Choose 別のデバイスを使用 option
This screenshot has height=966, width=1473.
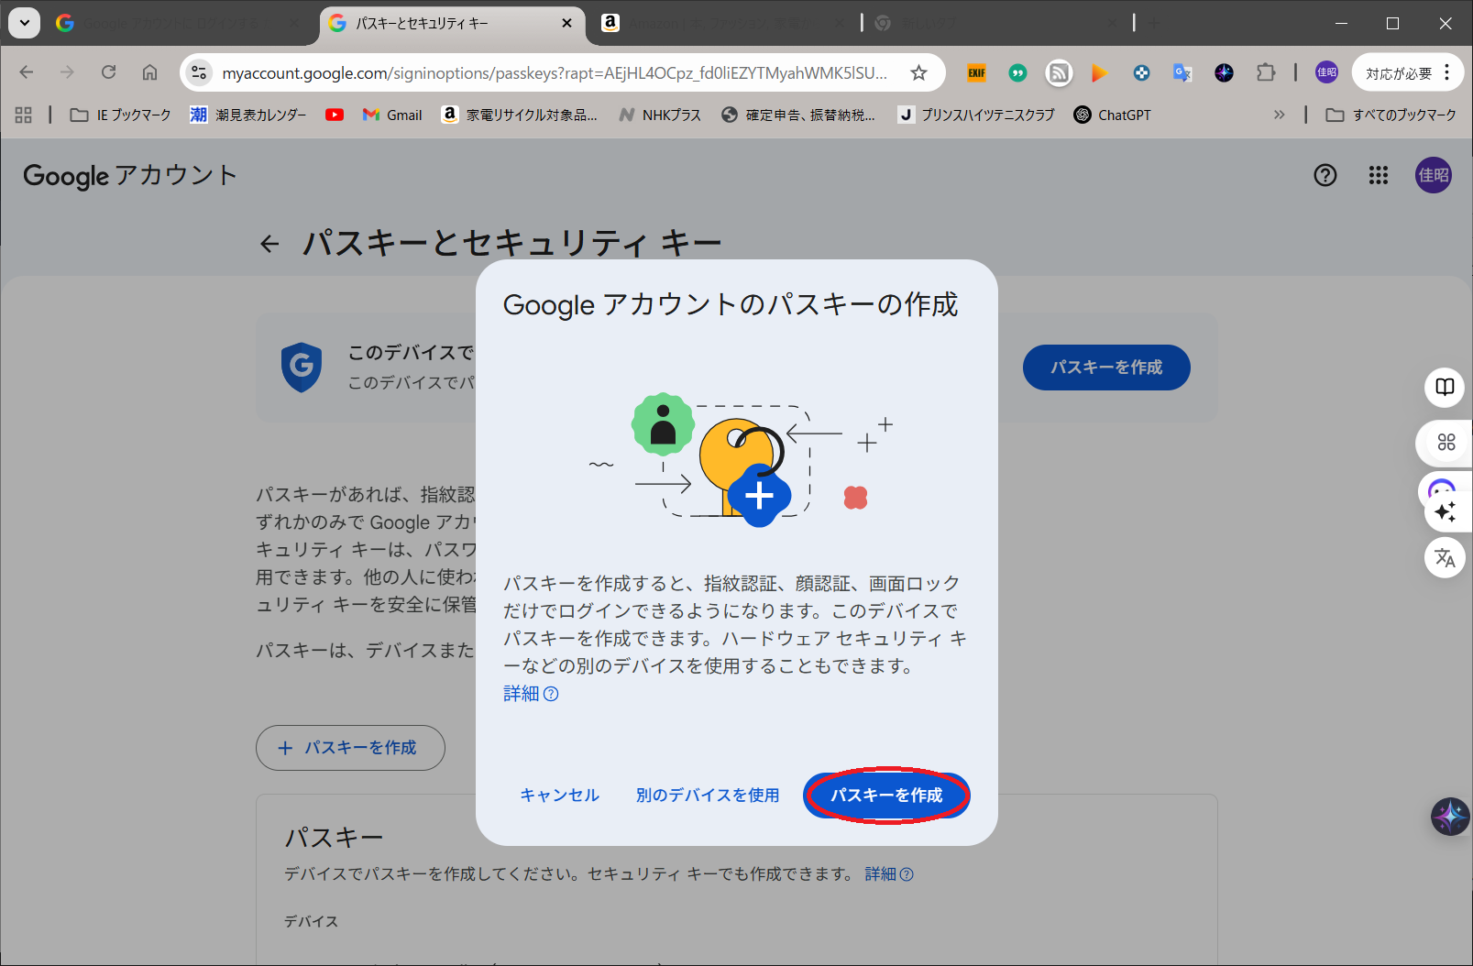point(708,795)
